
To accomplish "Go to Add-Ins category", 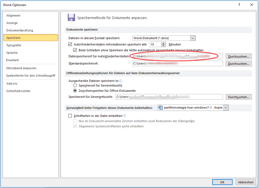I will pos(31,84).
